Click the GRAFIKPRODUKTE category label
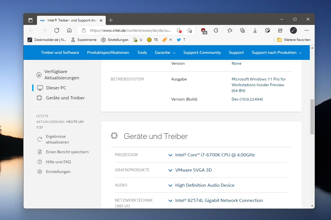 (132, 170)
